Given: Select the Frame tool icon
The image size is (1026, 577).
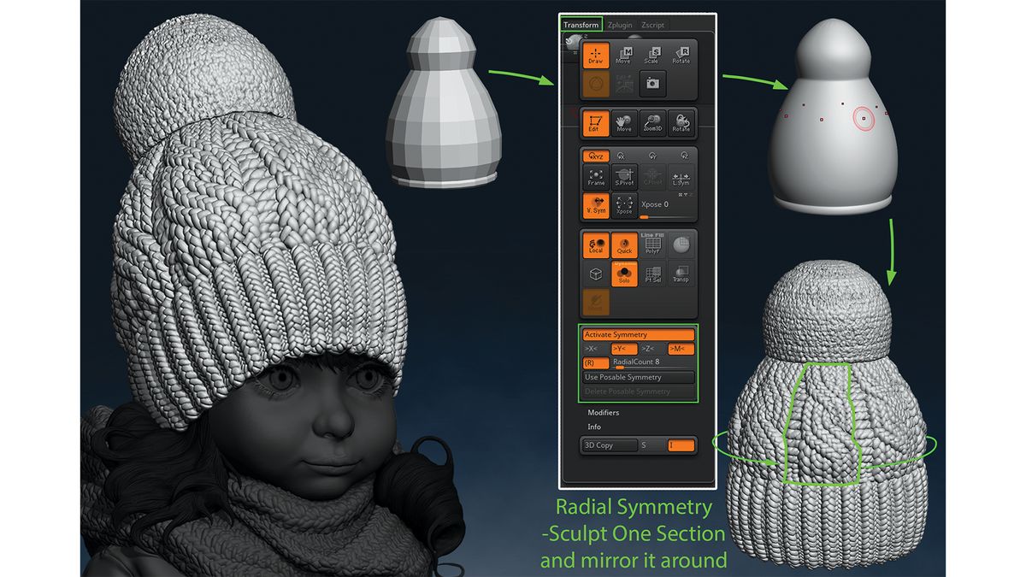Looking at the screenshot, I should (x=596, y=175).
